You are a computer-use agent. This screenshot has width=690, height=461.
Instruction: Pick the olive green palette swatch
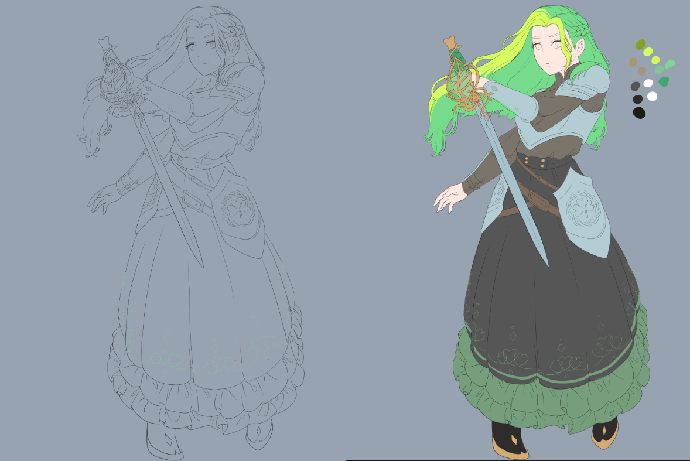click(641, 45)
